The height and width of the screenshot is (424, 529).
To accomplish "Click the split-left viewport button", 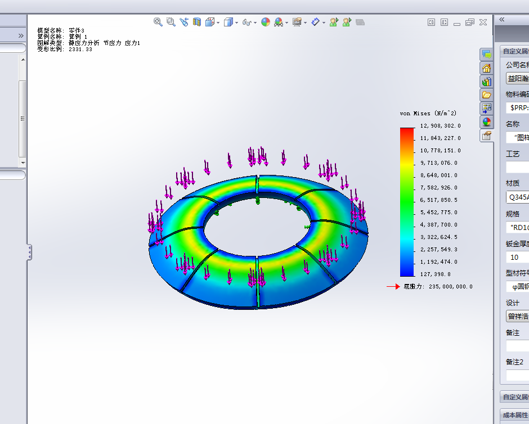I will pos(431,22).
